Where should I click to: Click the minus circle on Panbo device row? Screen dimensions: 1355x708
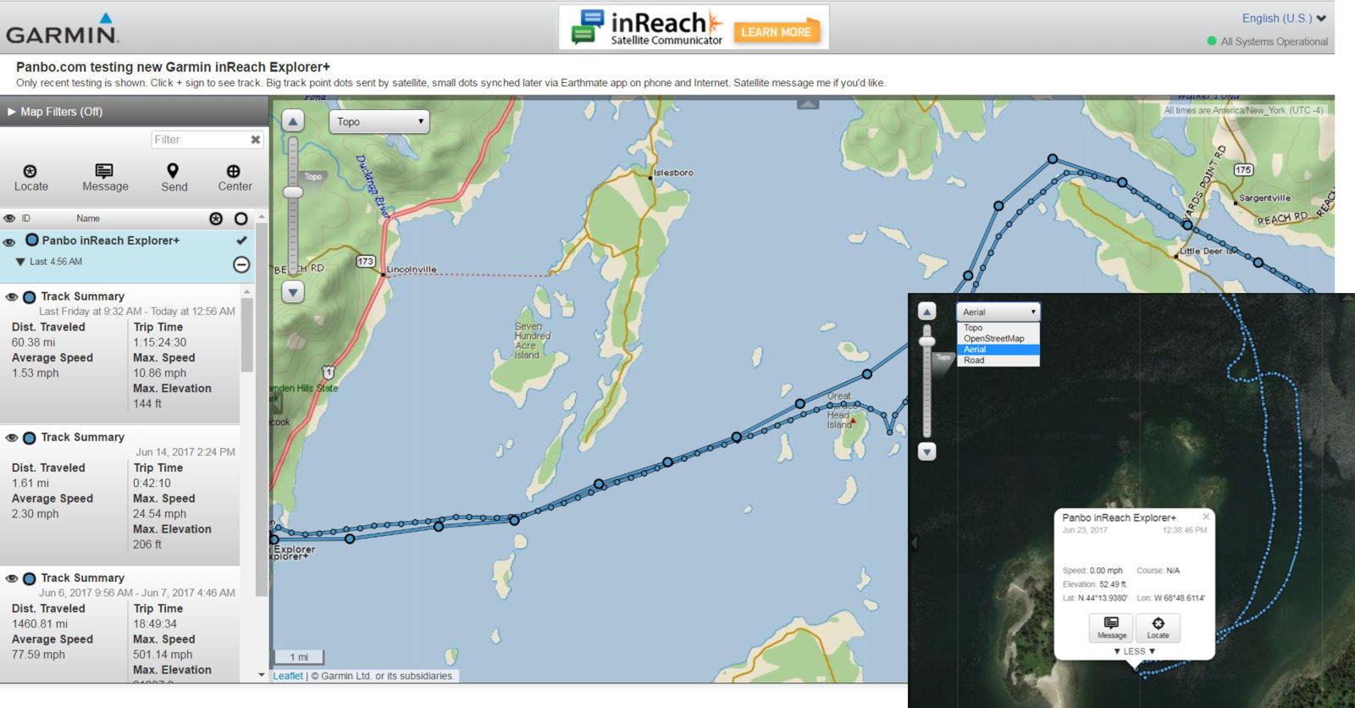pos(241,265)
